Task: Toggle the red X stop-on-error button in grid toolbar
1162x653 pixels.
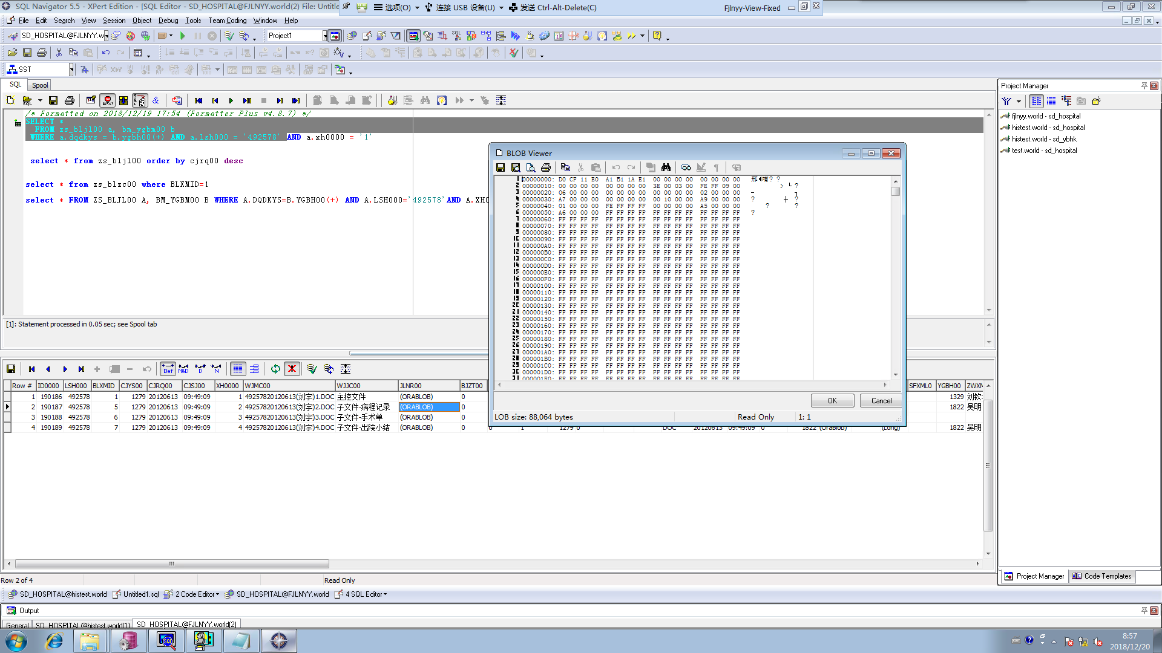Action: coord(292,369)
